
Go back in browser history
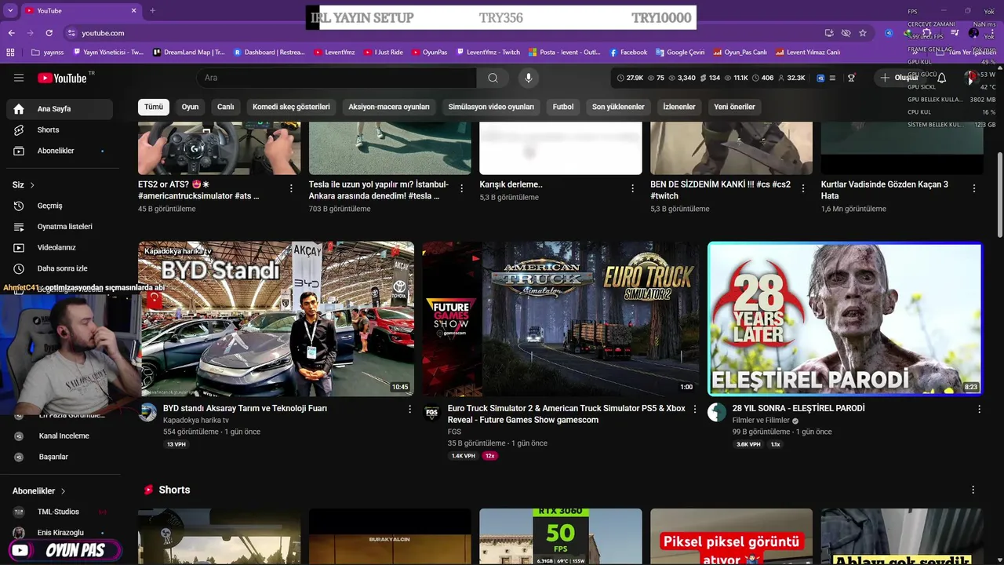[11, 33]
